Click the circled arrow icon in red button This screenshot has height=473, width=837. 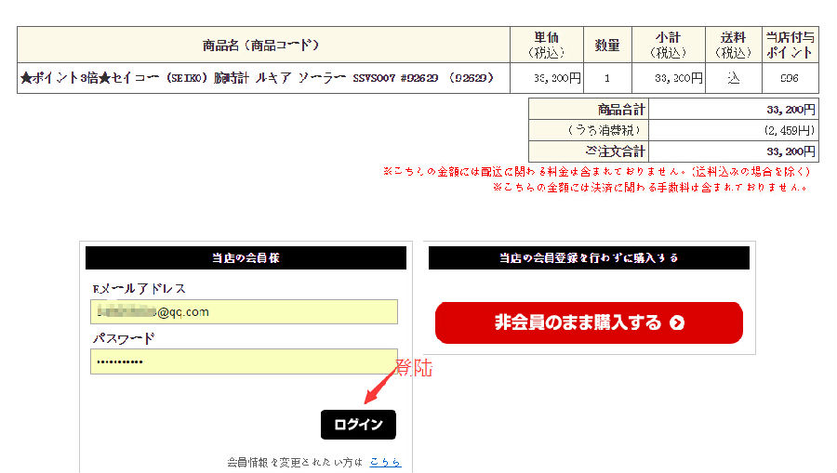point(677,323)
